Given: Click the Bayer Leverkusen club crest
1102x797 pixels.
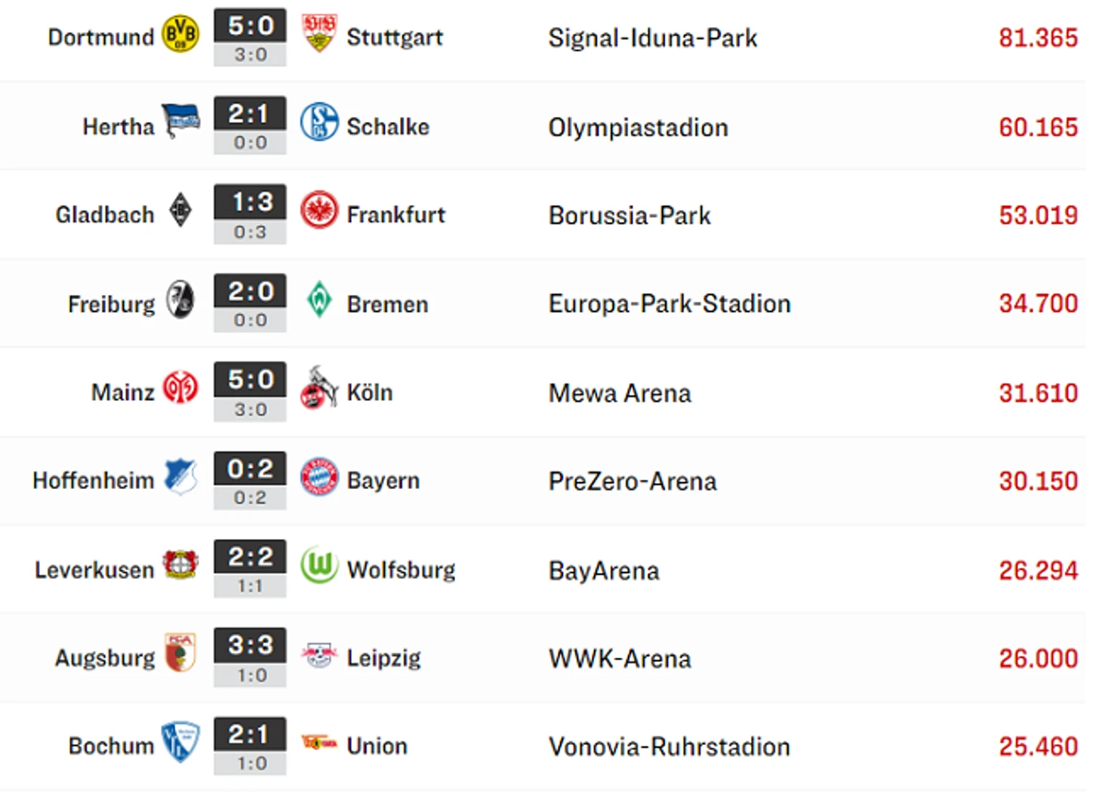Looking at the screenshot, I should [x=180, y=565].
